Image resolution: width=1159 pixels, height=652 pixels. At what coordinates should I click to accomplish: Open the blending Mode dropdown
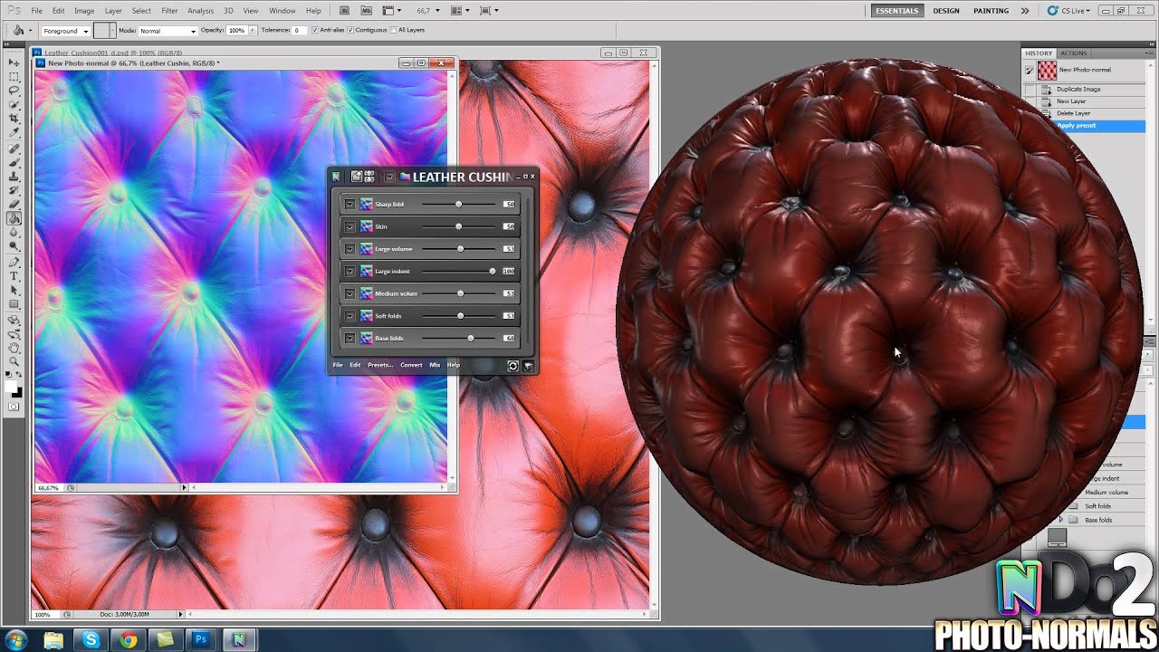(x=168, y=31)
